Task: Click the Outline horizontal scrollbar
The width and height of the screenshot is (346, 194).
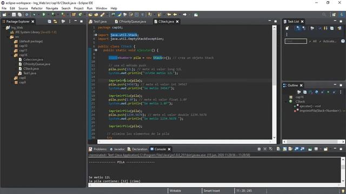Action: [314, 142]
